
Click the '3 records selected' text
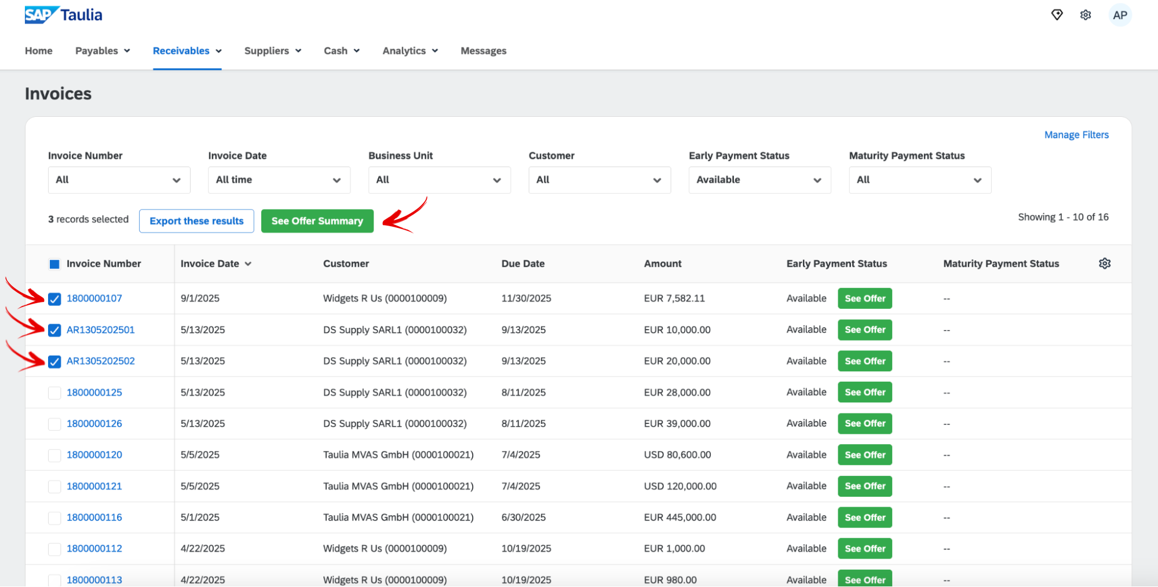click(88, 219)
